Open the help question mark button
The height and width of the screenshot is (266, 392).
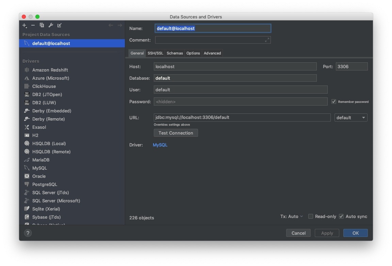tap(28, 233)
